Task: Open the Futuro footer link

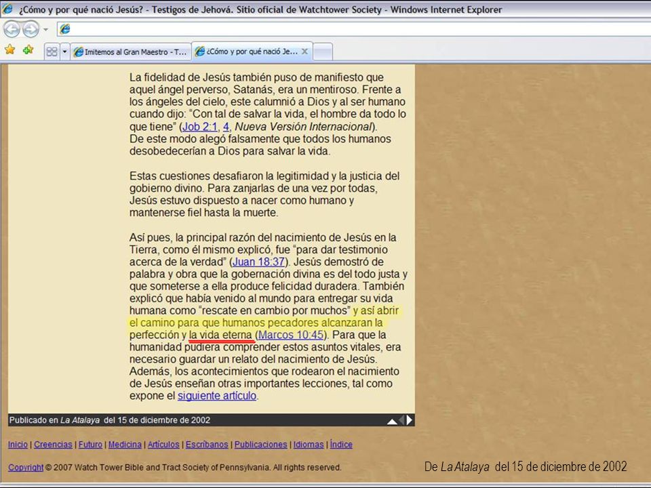Action: tap(90, 445)
